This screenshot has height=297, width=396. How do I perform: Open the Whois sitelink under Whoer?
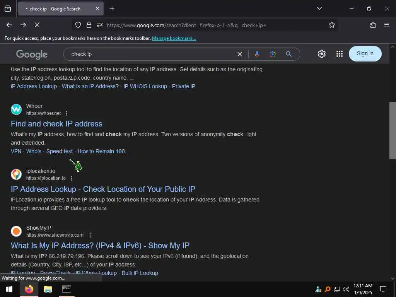34,151
